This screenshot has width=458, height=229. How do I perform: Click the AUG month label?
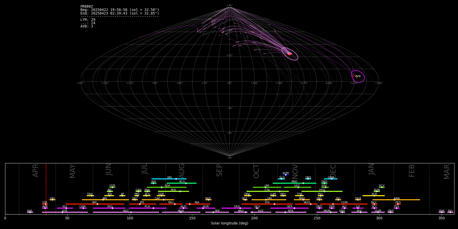(182, 170)
